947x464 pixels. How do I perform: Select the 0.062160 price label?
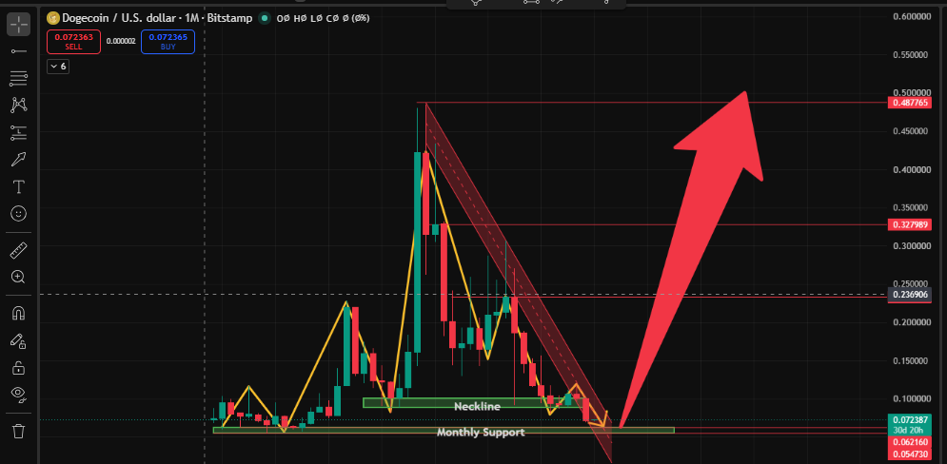coord(910,442)
